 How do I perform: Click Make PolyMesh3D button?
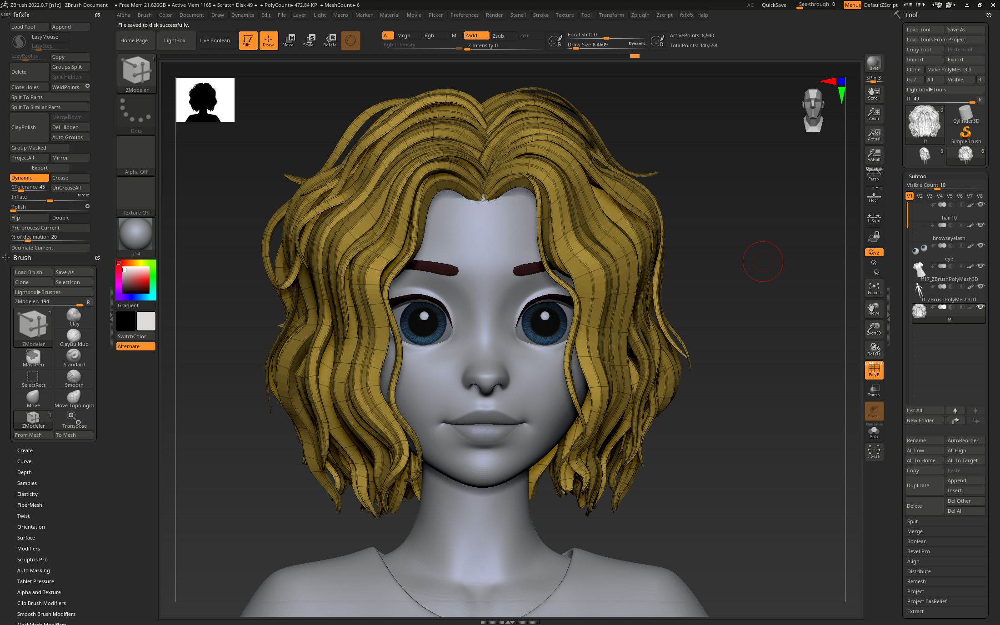click(x=955, y=70)
